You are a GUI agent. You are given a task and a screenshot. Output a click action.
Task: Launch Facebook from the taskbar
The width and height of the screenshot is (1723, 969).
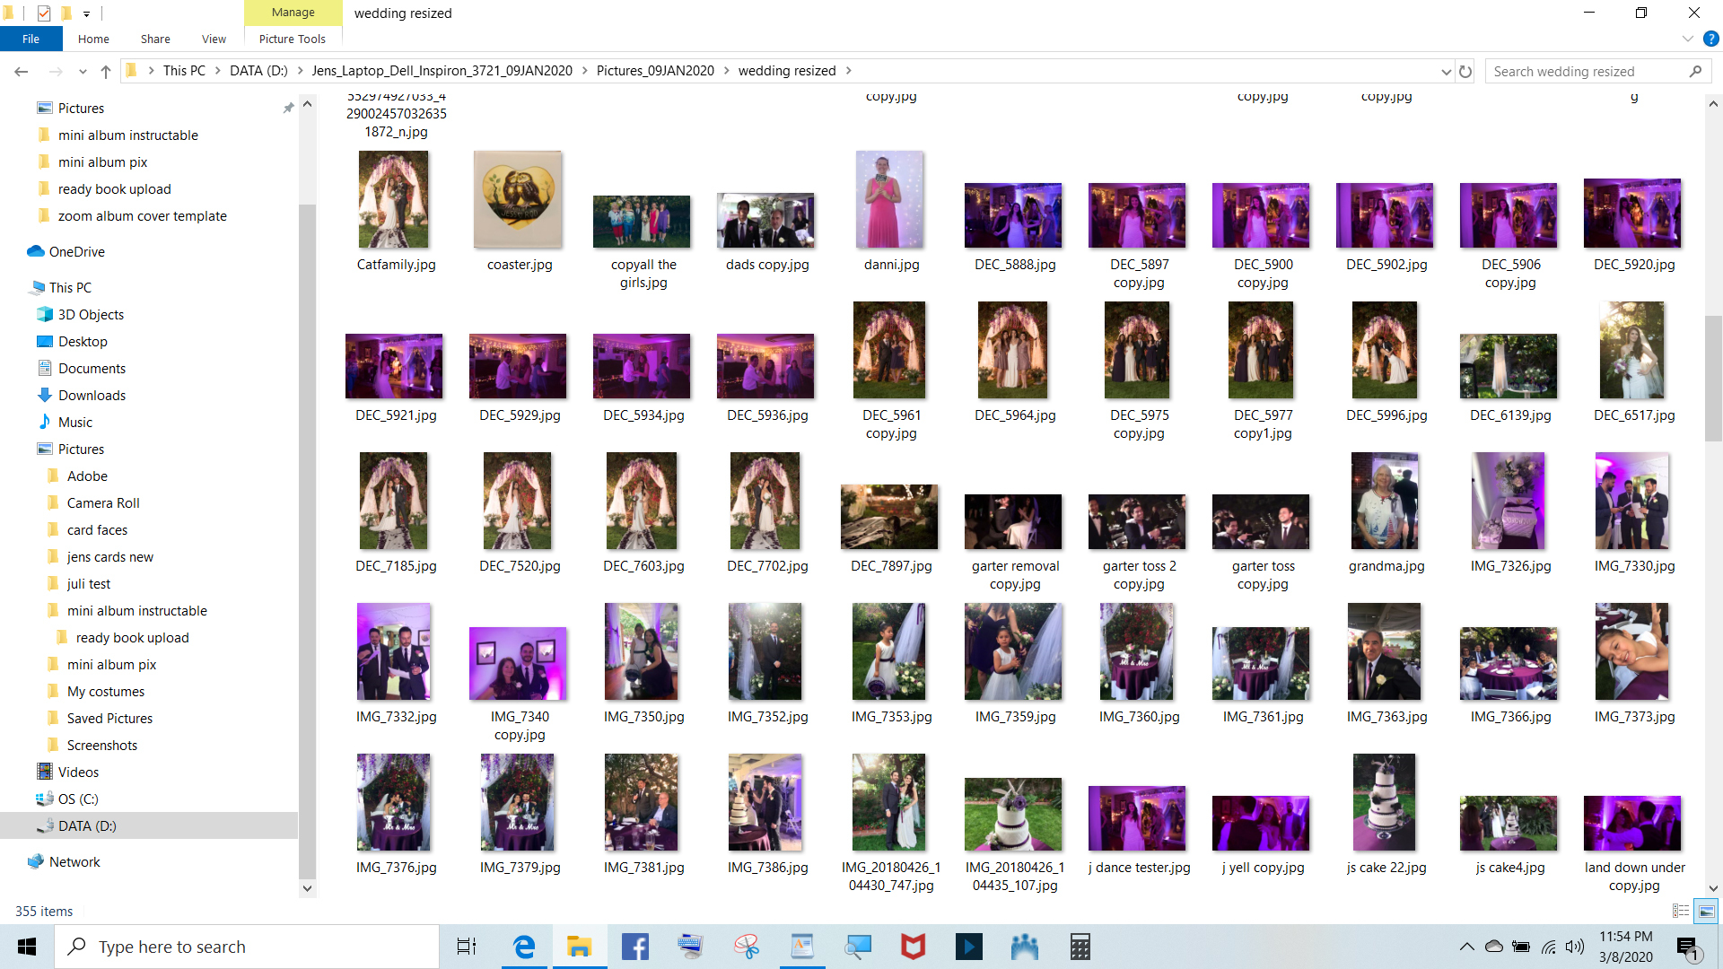tap(635, 946)
